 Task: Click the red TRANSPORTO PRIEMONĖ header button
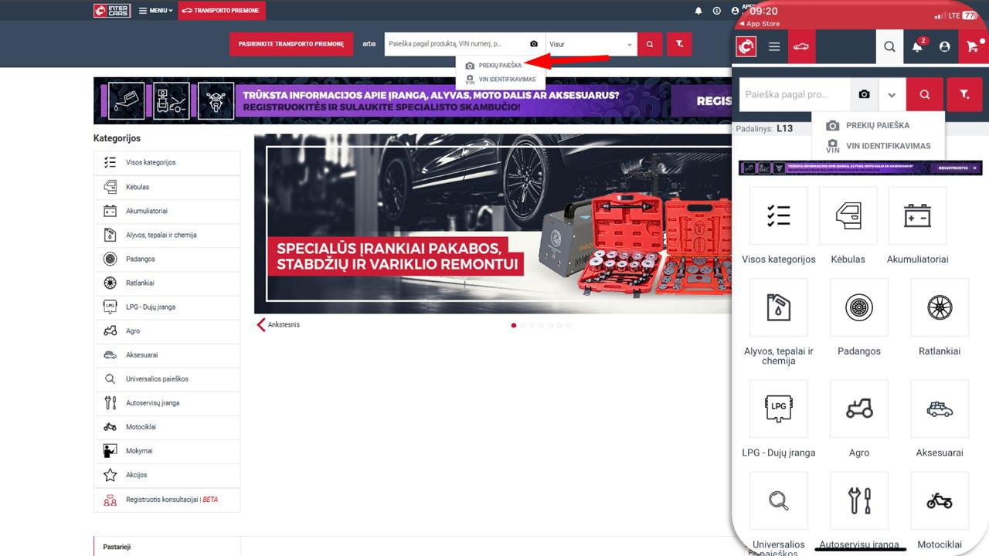coord(222,11)
